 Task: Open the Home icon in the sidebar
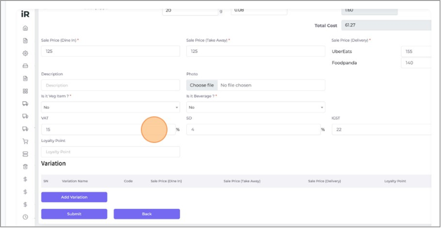tap(25, 28)
